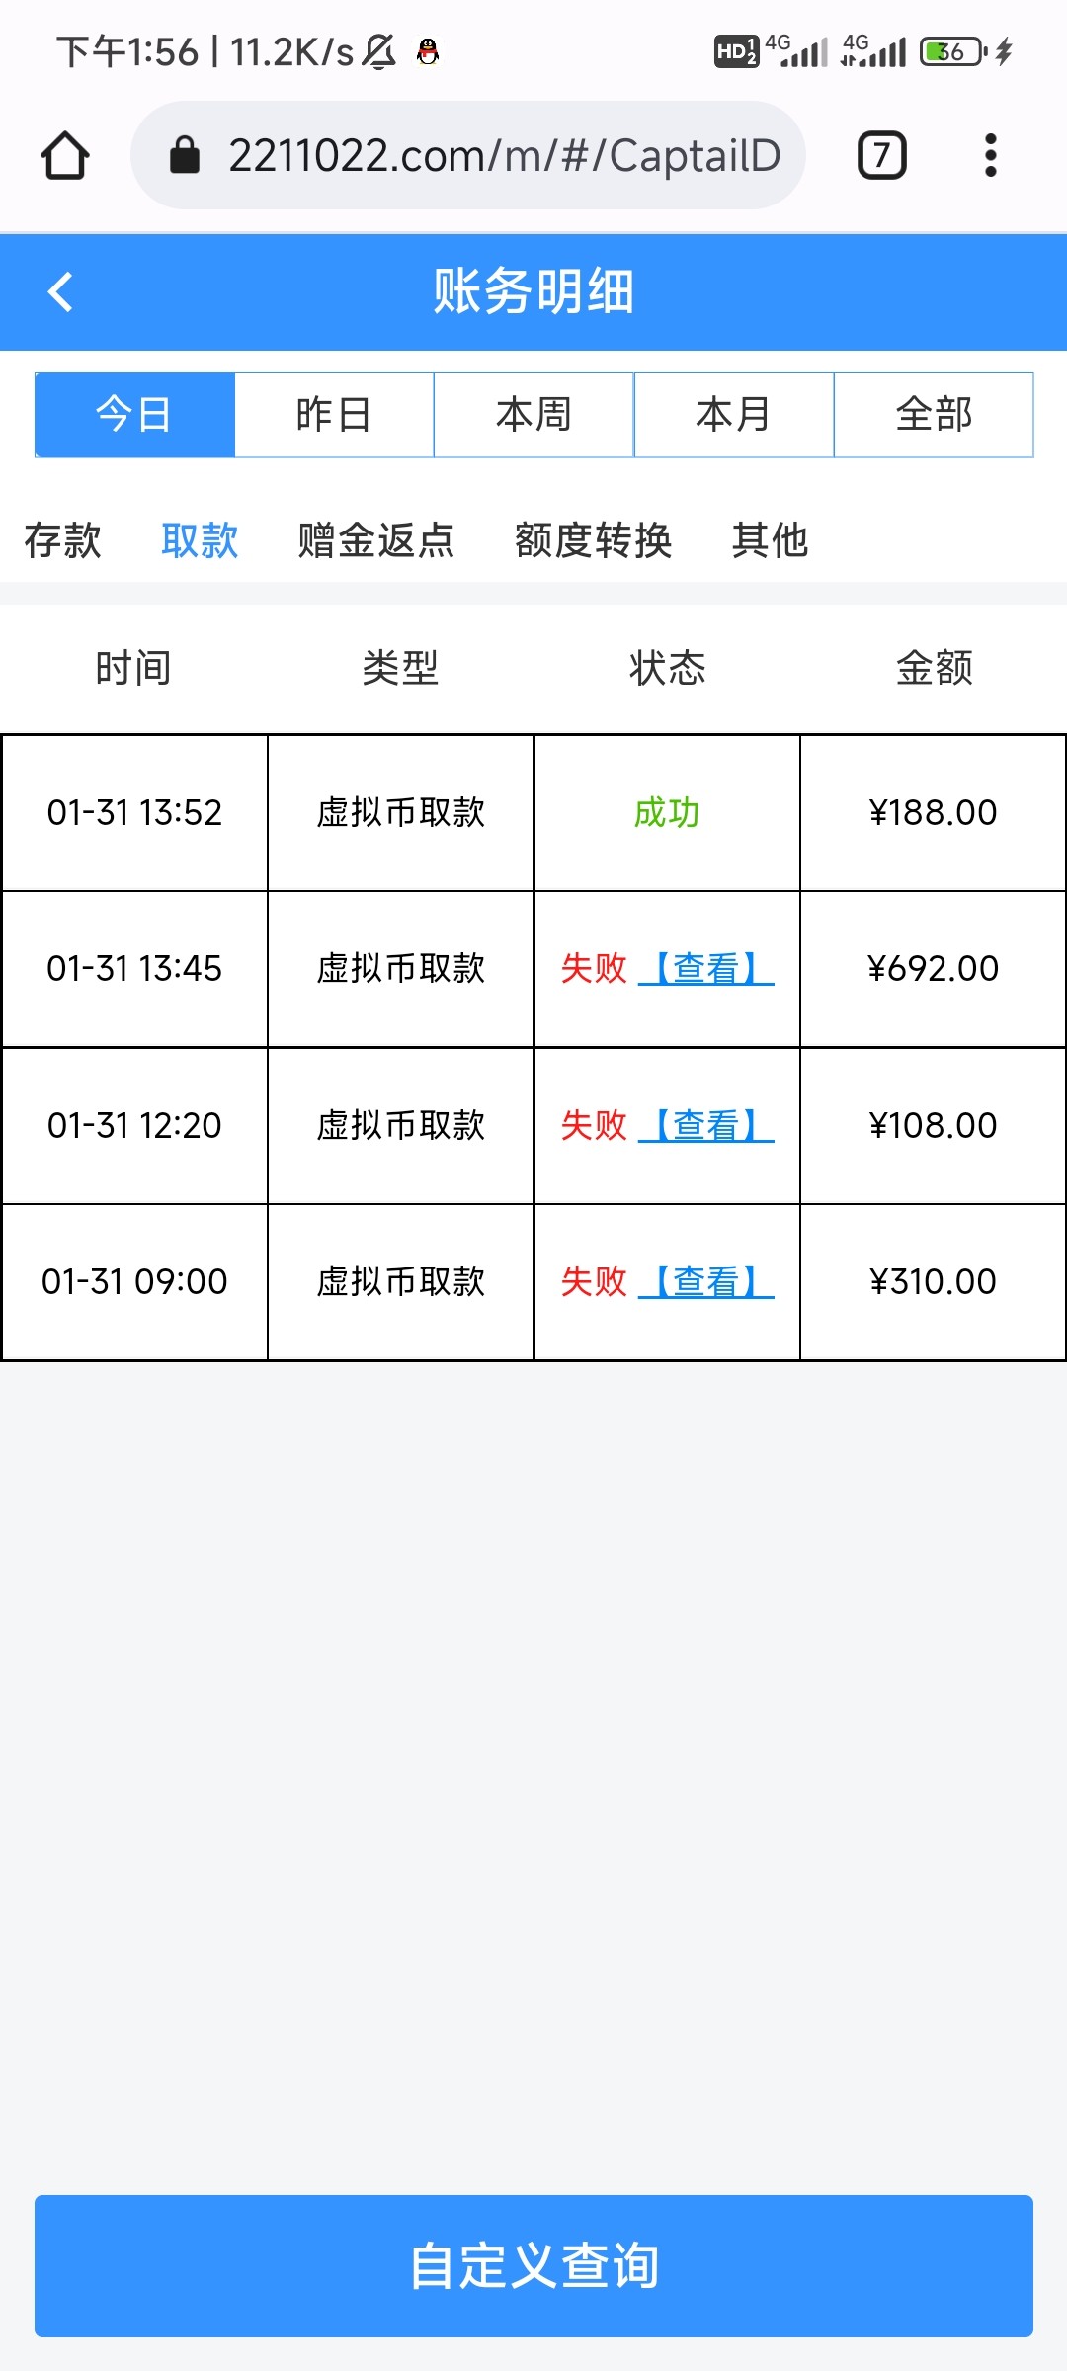Open 查看 link for the 12:20 withdrawal
This screenshot has width=1067, height=2371.
coord(705,1125)
